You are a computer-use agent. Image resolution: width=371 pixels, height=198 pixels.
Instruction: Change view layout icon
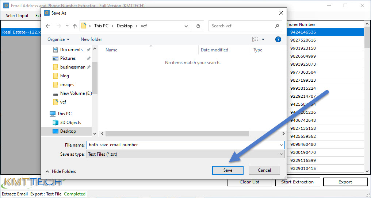click(x=255, y=39)
